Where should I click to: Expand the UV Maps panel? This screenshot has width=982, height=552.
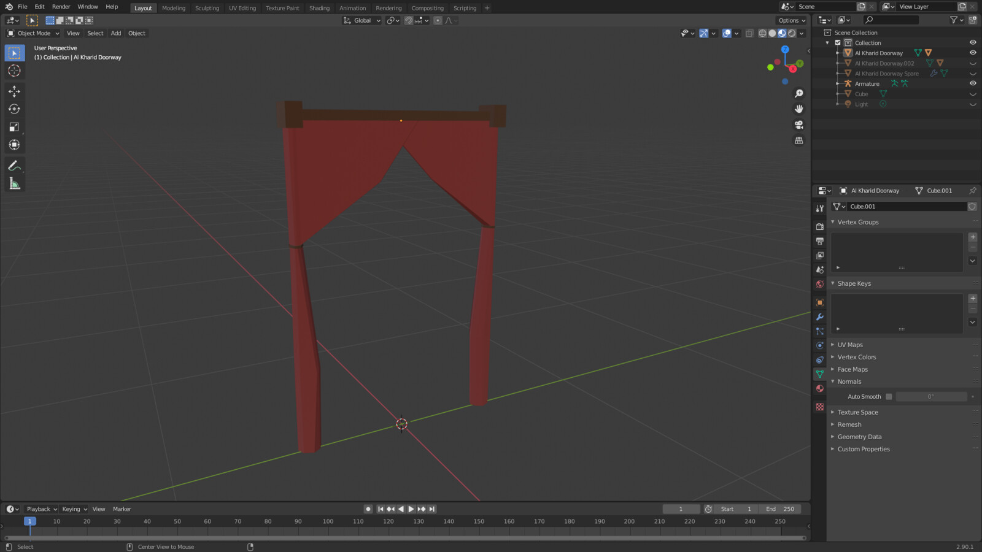(x=850, y=345)
